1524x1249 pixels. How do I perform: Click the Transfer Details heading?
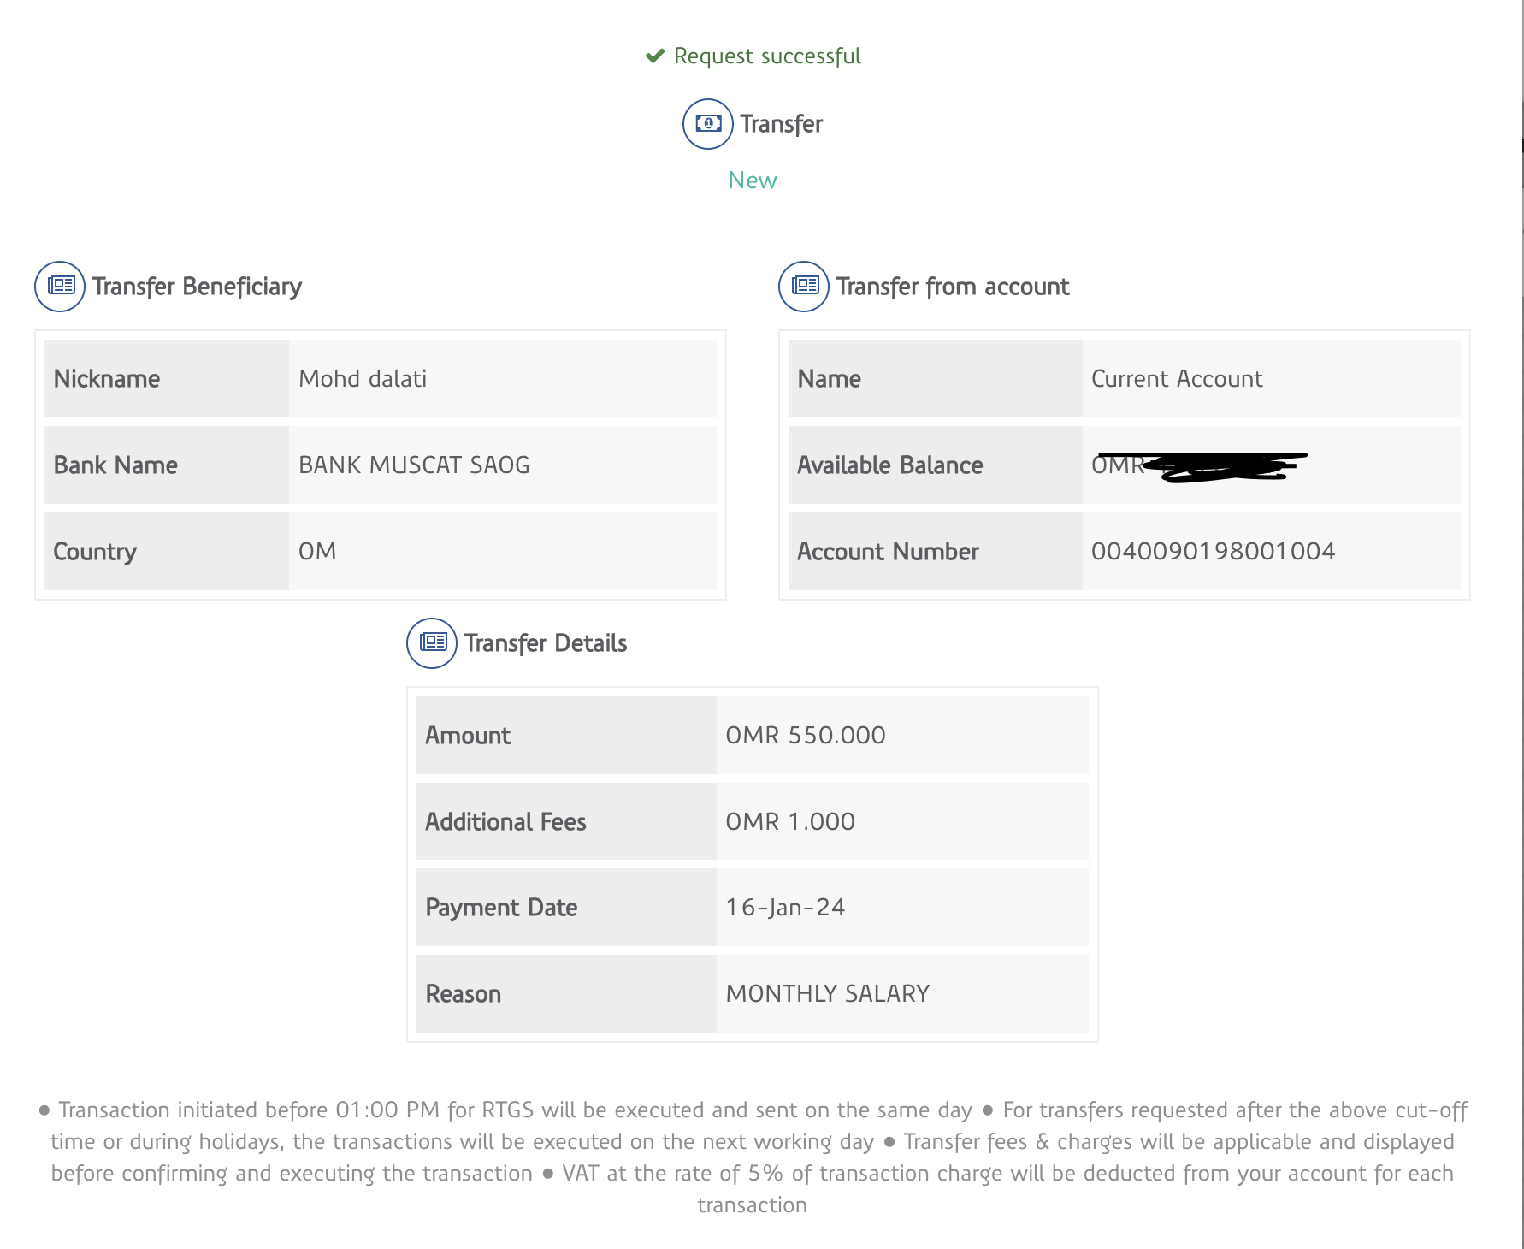(546, 643)
